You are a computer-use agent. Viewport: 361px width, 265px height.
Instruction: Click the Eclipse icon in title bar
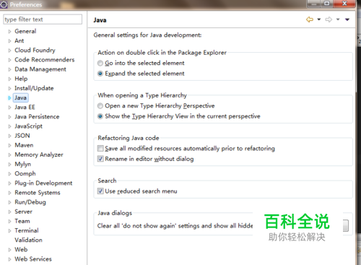[x=4, y=4]
